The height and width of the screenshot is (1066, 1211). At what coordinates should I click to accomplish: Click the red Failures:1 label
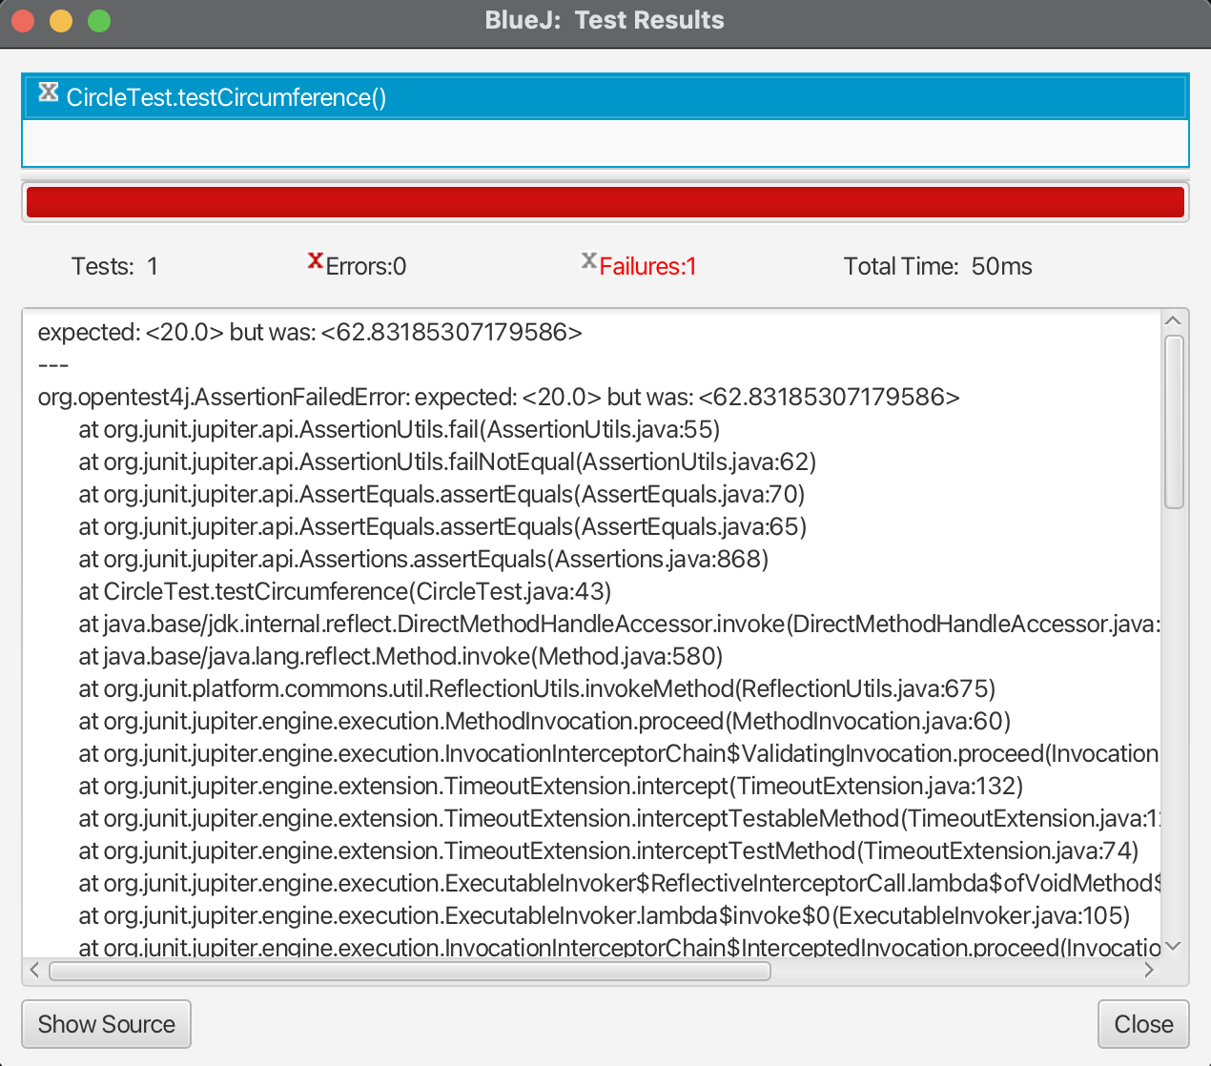point(647,267)
